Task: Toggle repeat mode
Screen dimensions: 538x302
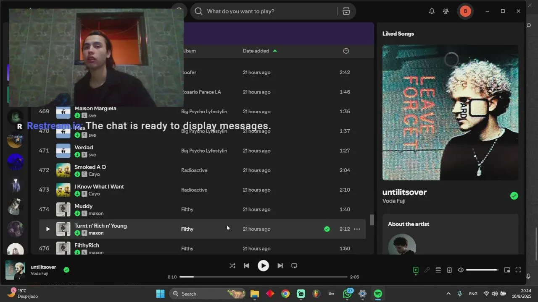Action: tap(294, 266)
